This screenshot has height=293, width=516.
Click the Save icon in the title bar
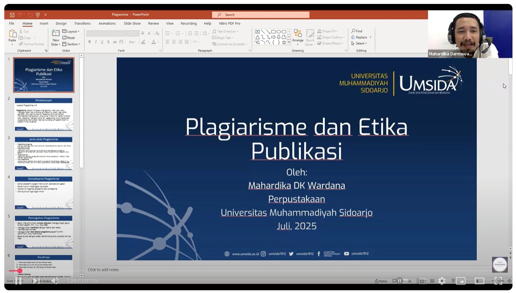tap(12, 15)
